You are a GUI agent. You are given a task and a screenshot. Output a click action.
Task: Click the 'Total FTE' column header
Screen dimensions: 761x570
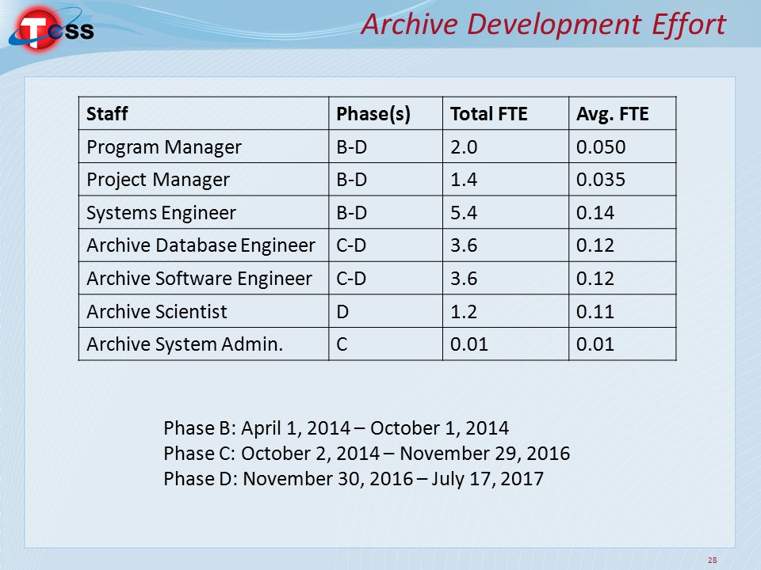click(x=505, y=113)
